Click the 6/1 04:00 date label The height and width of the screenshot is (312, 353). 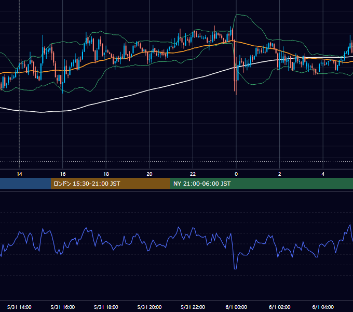[323, 307]
